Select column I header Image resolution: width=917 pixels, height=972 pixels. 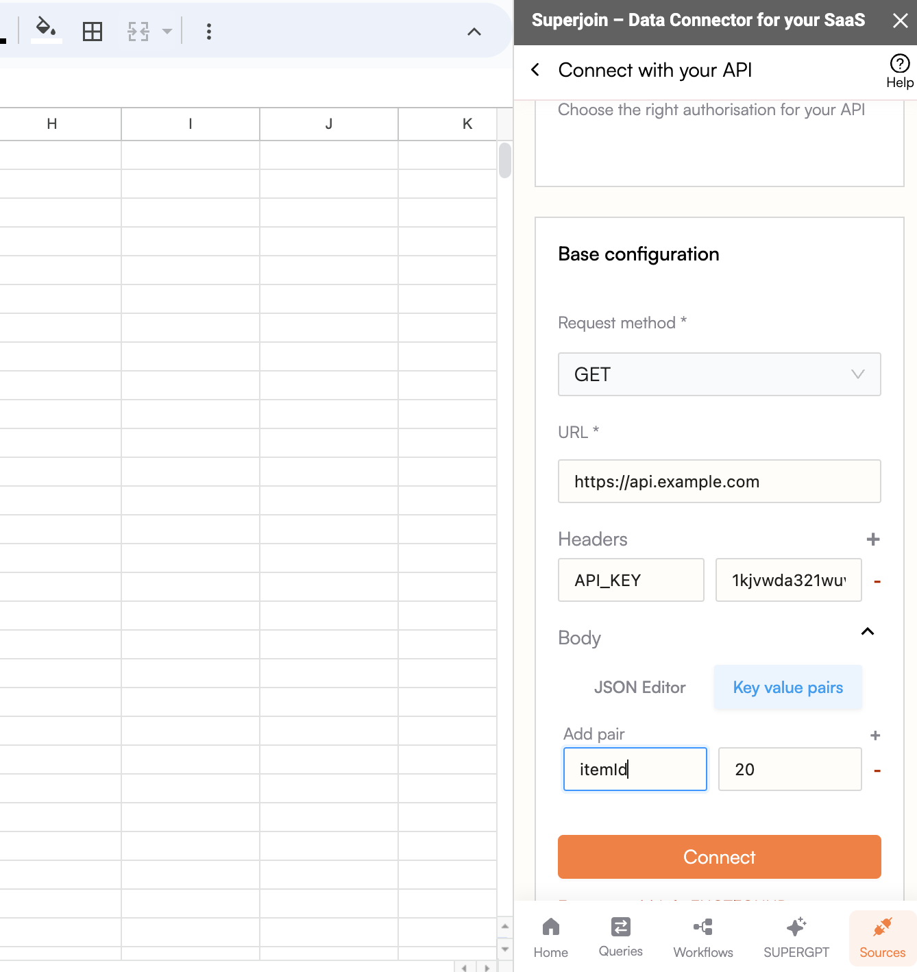click(x=191, y=124)
